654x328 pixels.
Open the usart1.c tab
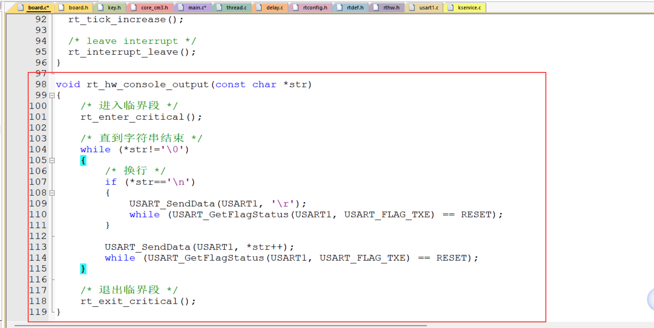tap(424, 8)
